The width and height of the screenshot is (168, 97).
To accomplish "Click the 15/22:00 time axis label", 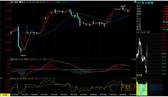I will [54, 95].
